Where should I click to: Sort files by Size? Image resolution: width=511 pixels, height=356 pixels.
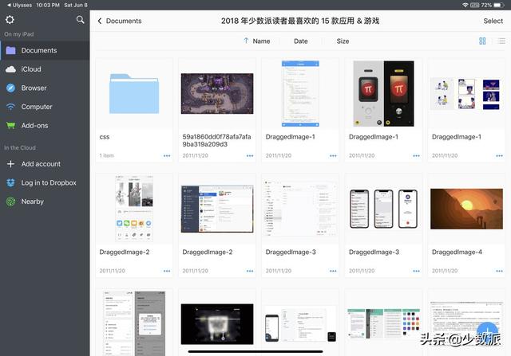(x=343, y=41)
